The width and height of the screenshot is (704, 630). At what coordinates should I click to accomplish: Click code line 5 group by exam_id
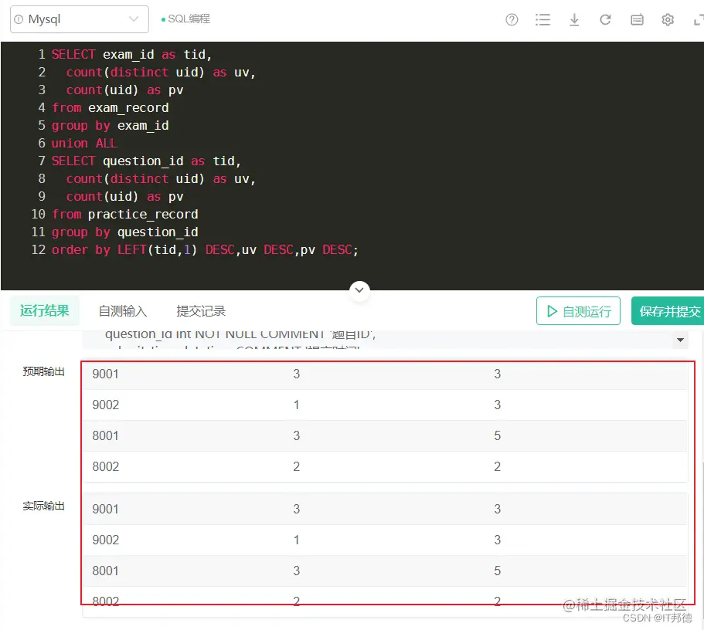[x=110, y=126]
